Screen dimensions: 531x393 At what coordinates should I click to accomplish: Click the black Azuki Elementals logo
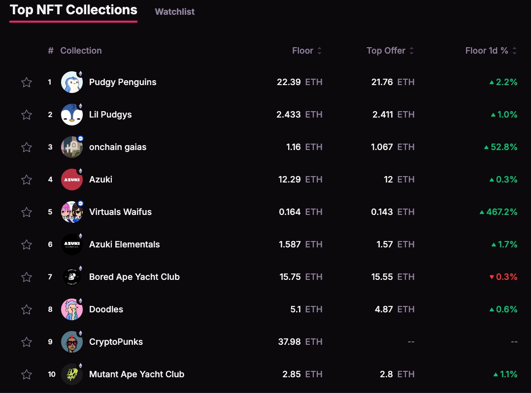pyautogui.click(x=72, y=244)
